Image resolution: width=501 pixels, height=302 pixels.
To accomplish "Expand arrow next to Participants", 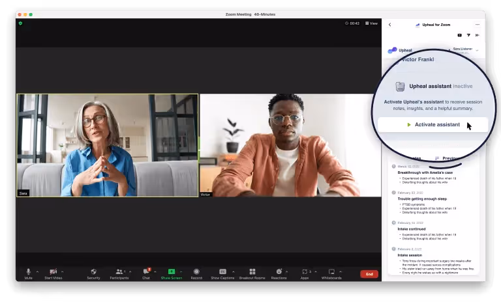I will [x=130, y=271].
